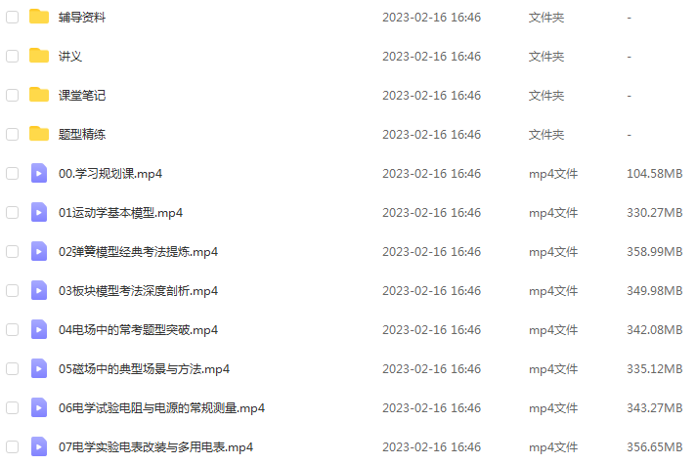Open the 讲义 folder icon
This screenshot has height=464, width=696.
39,56
